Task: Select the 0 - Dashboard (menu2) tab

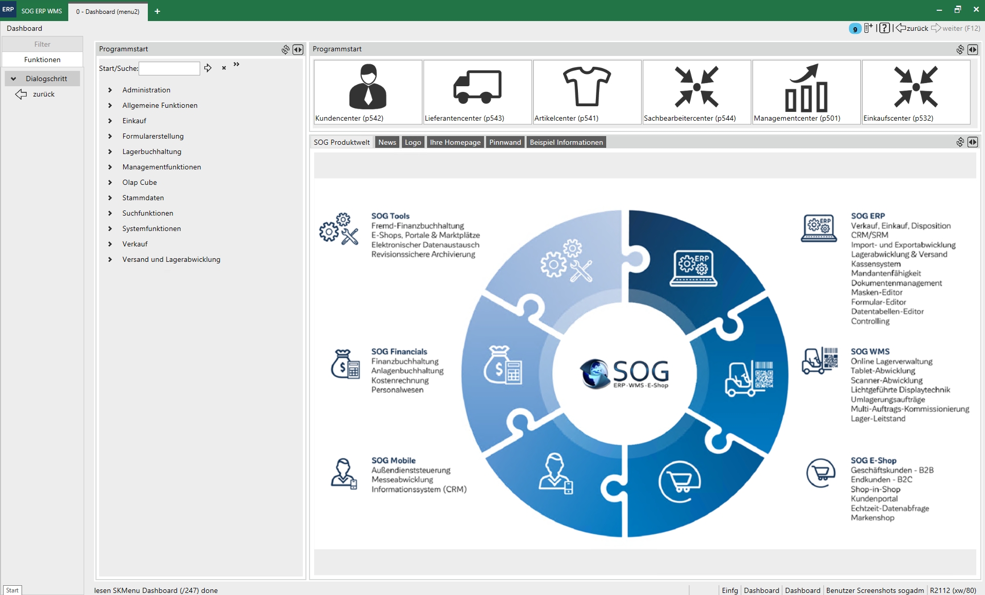Action: [x=108, y=11]
